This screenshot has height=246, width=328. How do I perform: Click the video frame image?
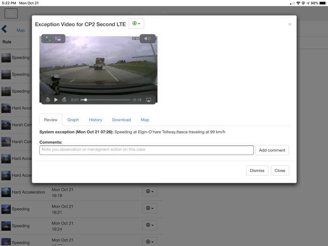click(x=98, y=69)
